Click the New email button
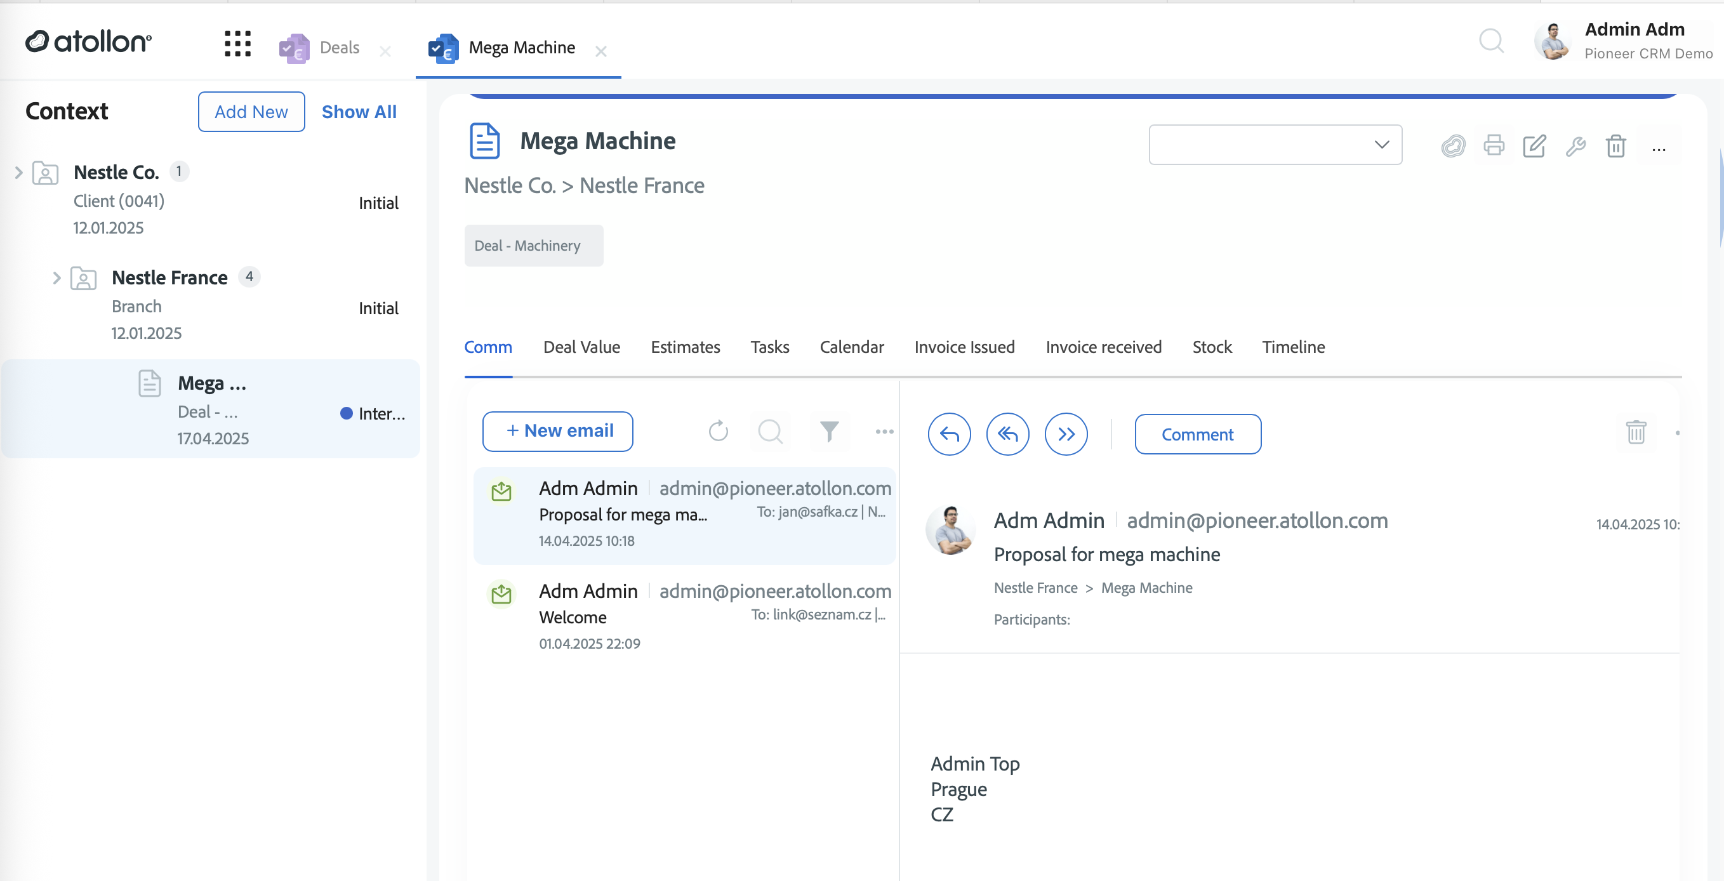The width and height of the screenshot is (1724, 881). point(557,431)
